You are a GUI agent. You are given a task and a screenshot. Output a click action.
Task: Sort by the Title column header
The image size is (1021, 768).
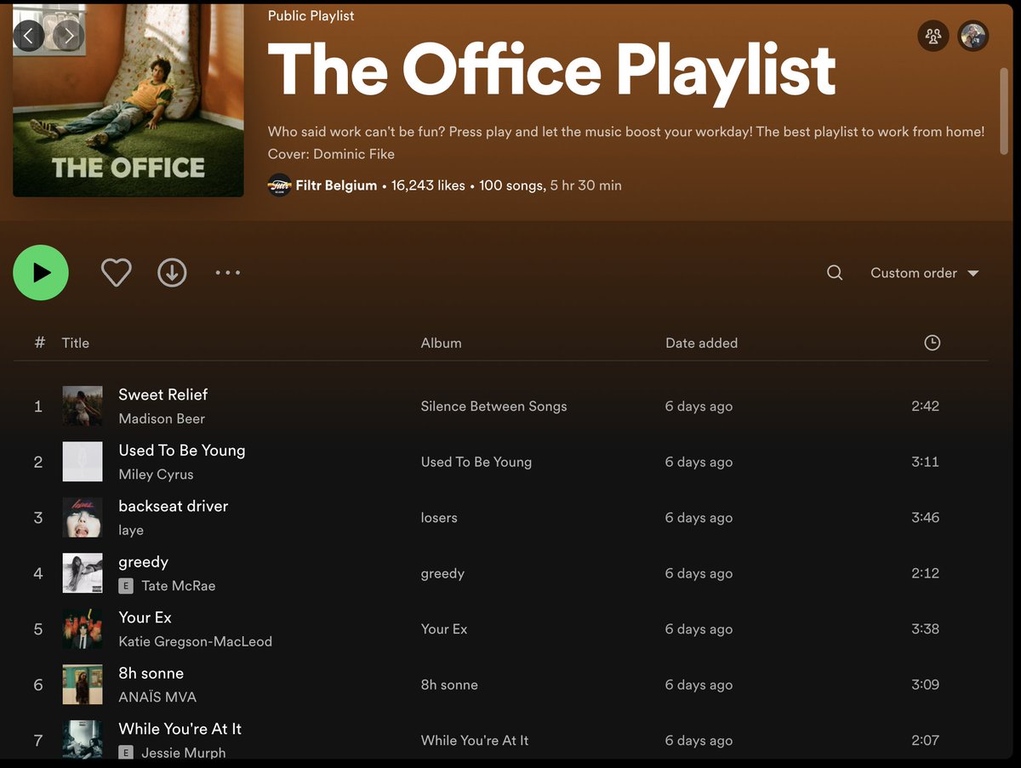point(76,343)
